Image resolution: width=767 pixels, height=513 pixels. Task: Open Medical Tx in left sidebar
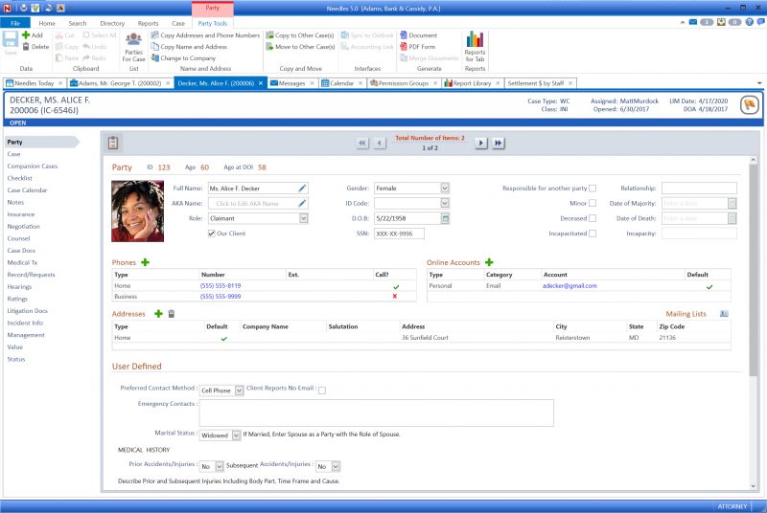tap(22, 263)
